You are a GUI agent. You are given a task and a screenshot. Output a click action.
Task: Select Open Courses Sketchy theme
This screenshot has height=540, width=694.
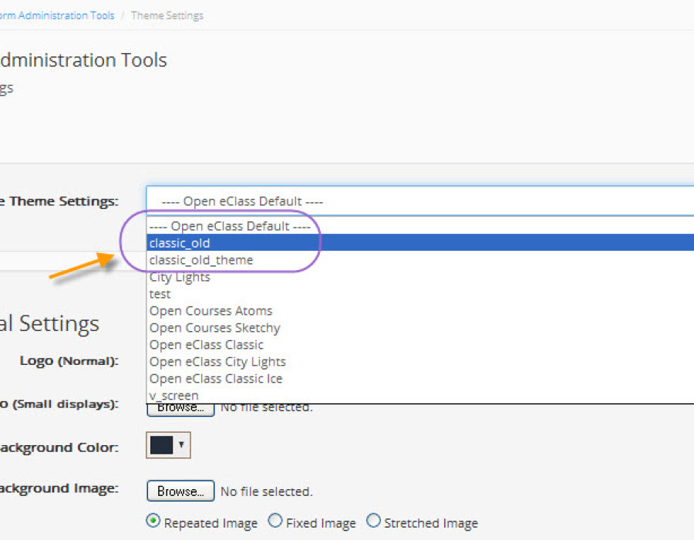pyautogui.click(x=420, y=328)
